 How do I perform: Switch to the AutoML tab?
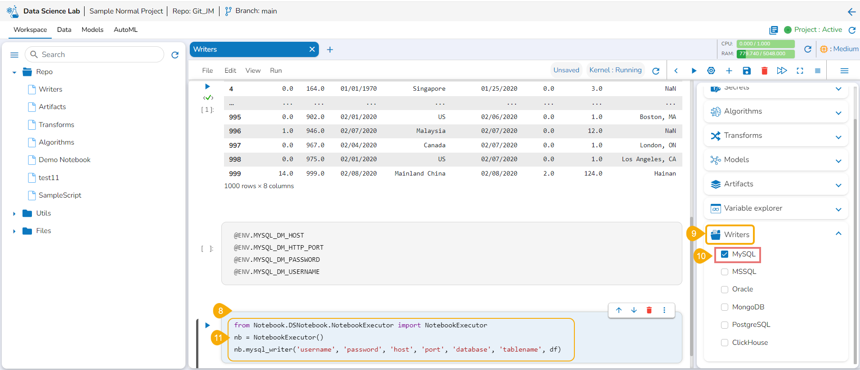pos(125,30)
